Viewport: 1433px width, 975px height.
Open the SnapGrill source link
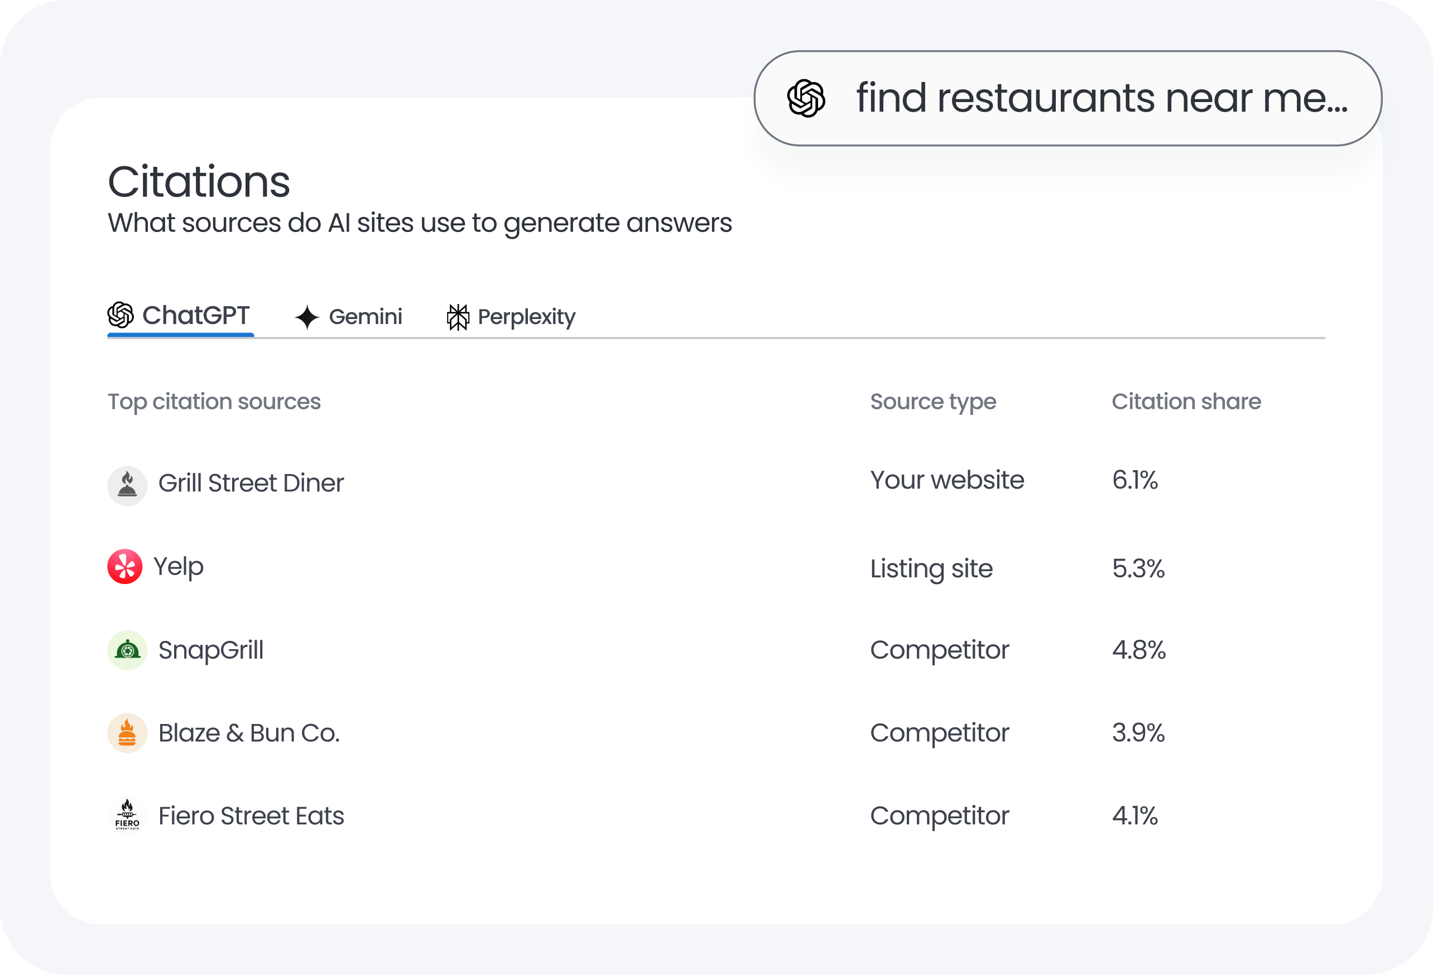pyautogui.click(x=211, y=650)
